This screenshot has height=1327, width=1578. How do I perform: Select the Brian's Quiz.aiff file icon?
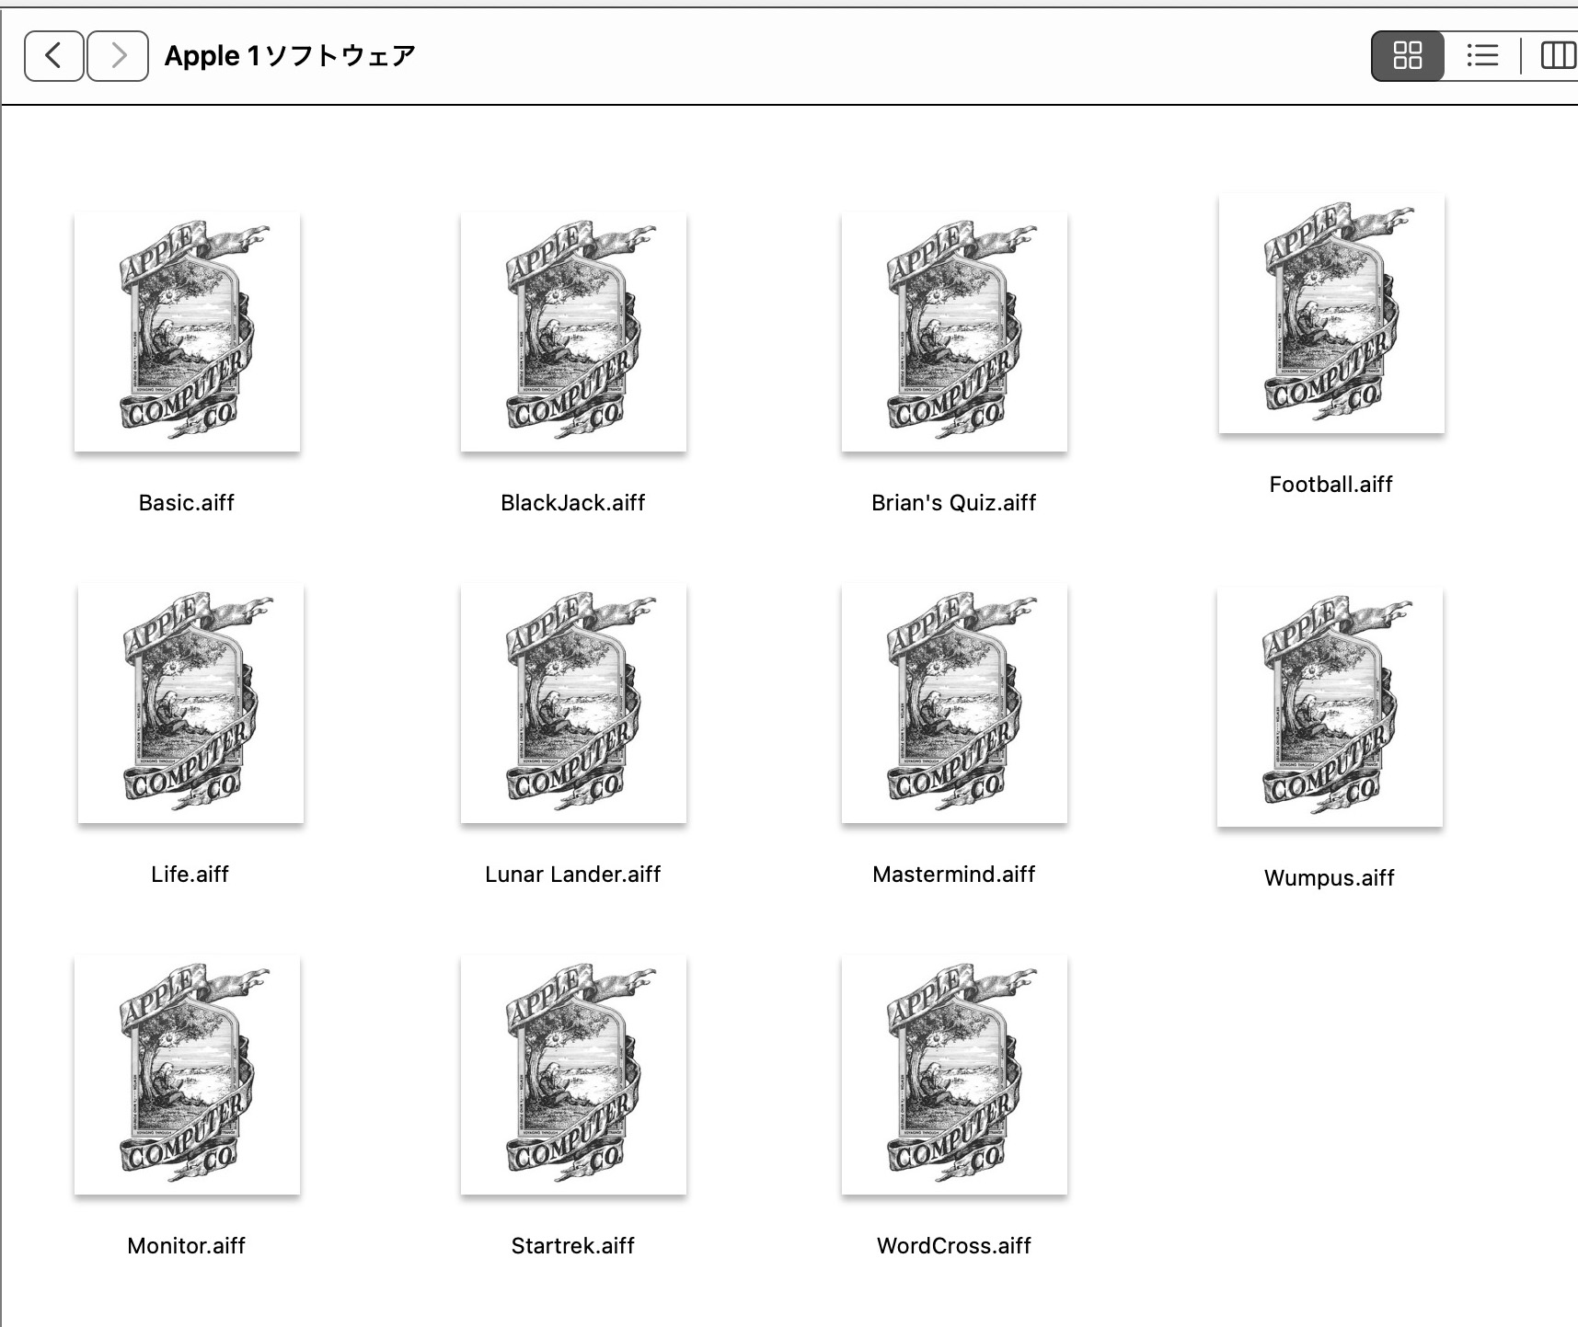pos(954,331)
